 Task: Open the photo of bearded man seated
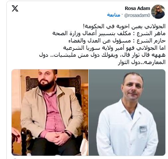click(50, 113)
